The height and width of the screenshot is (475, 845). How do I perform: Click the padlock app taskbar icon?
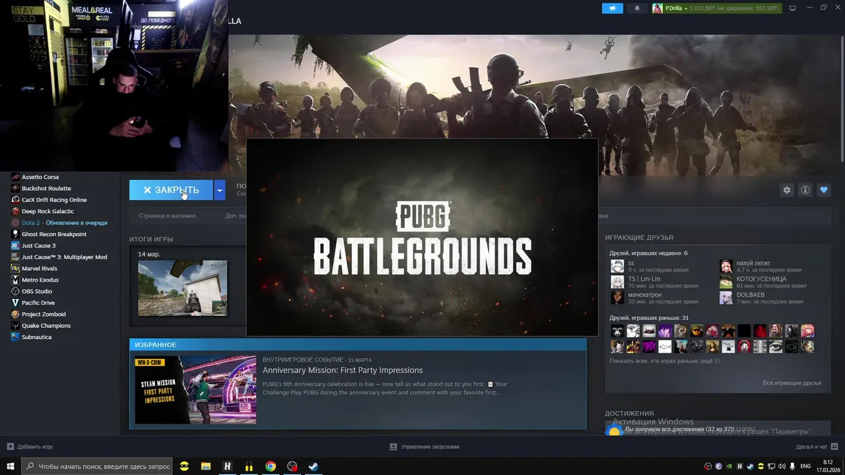point(249,466)
